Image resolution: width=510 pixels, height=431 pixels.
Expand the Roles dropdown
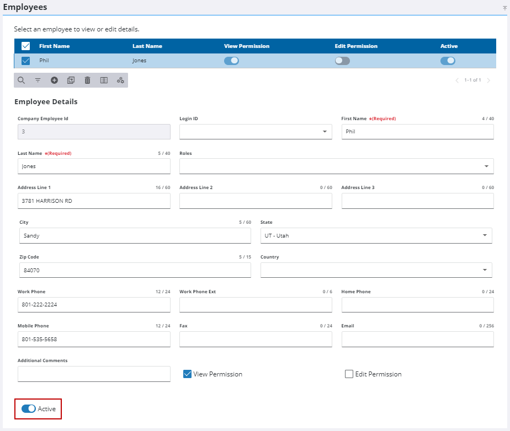coord(486,166)
